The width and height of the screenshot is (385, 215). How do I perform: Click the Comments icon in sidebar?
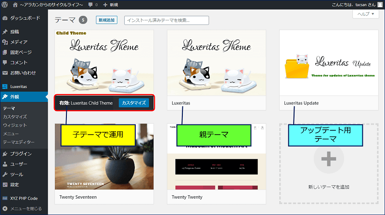5,63
